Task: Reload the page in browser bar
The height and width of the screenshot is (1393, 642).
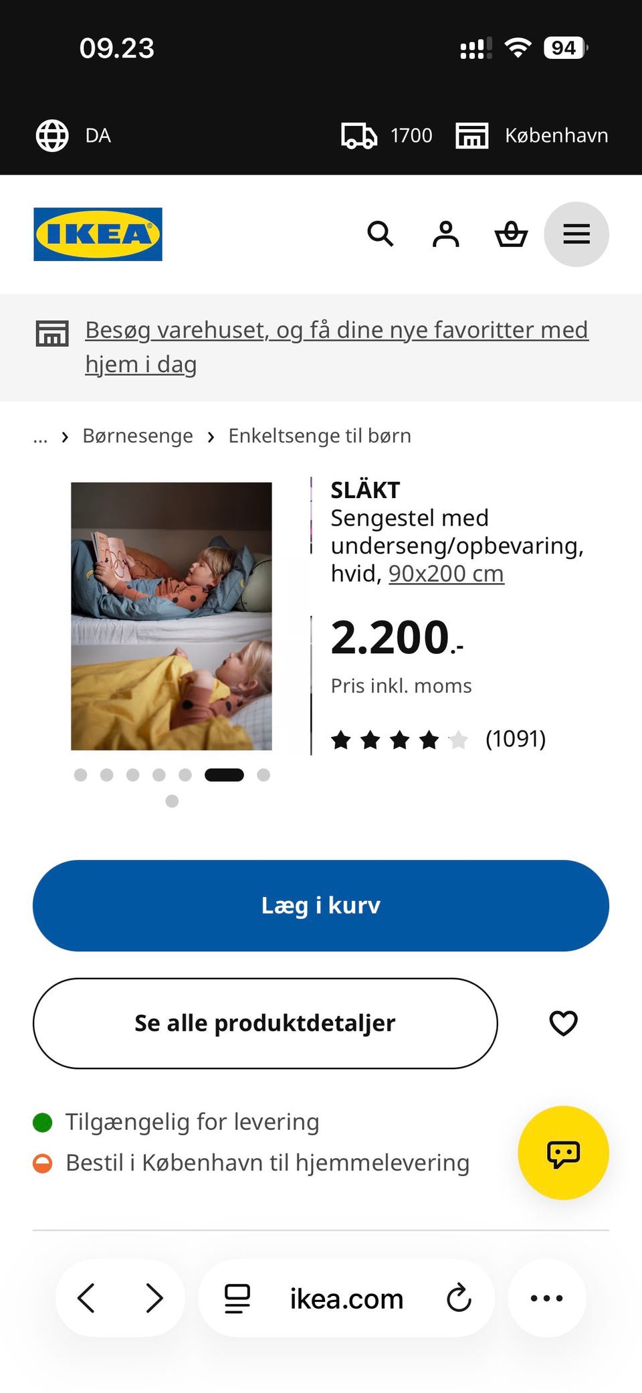Action: [459, 1298]
